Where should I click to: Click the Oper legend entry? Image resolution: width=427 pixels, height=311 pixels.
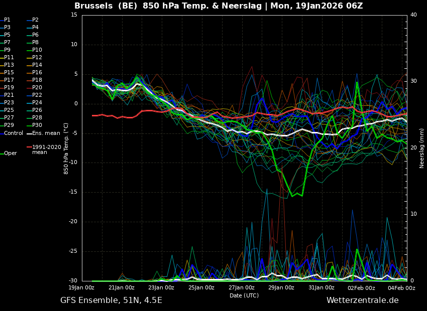pyautogui.click(x=11, y=153)
